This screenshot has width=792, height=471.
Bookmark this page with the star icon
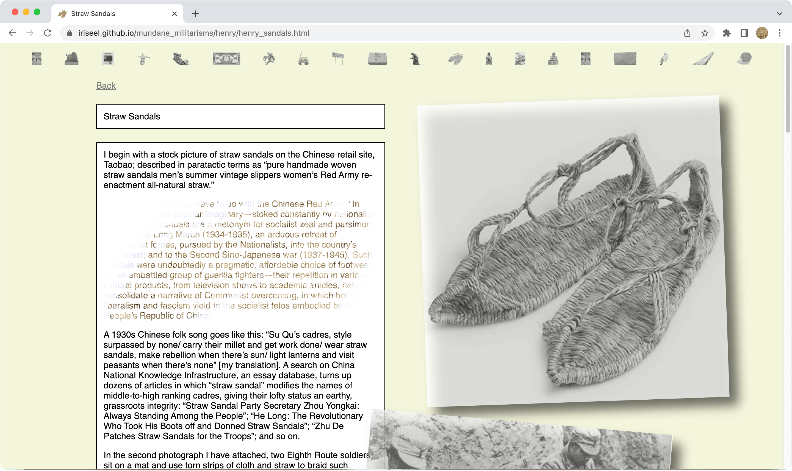point(705,33)
